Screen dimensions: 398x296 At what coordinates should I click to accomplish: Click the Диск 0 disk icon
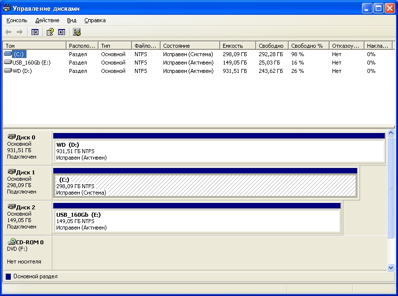click(x=11, y=137)
